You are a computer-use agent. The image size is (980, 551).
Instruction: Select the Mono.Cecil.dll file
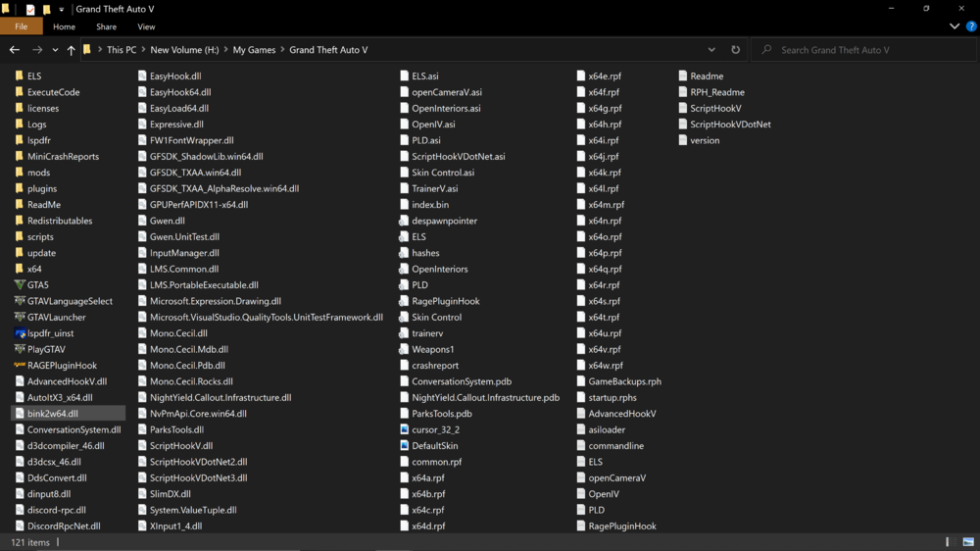point(172,333)
